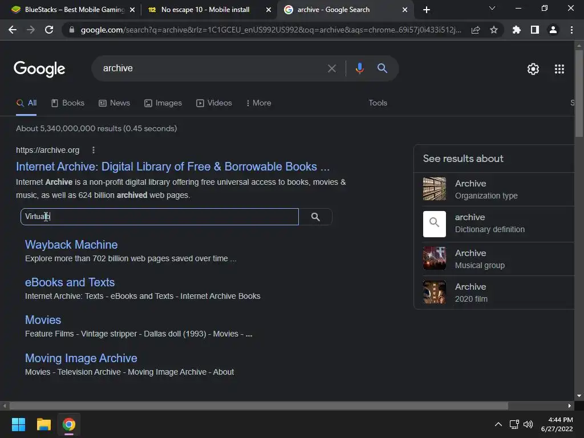Toggle the Chrome side panel
The width and height of the screenshot is (584, 438).
pyautogui.click(x=535, y=30)
